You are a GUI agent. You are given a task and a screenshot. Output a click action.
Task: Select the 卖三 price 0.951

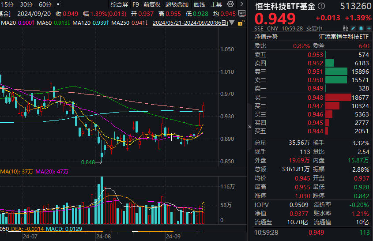(315, 72)
